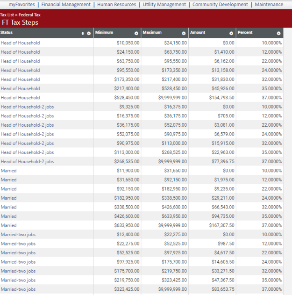Open the myFavorites menu
292x295 pixels.
(21, 5)
